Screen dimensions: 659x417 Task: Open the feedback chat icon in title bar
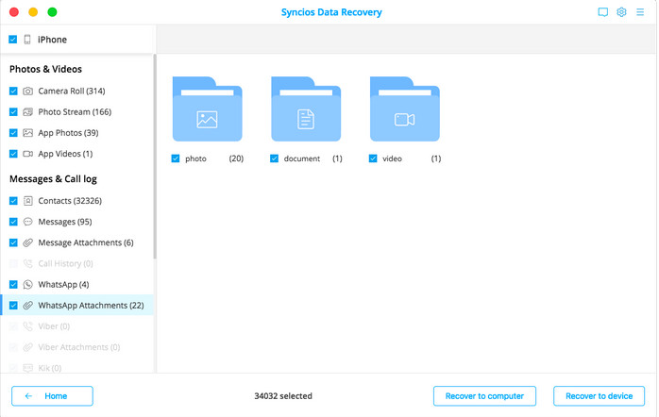click(x=602, y=12)
